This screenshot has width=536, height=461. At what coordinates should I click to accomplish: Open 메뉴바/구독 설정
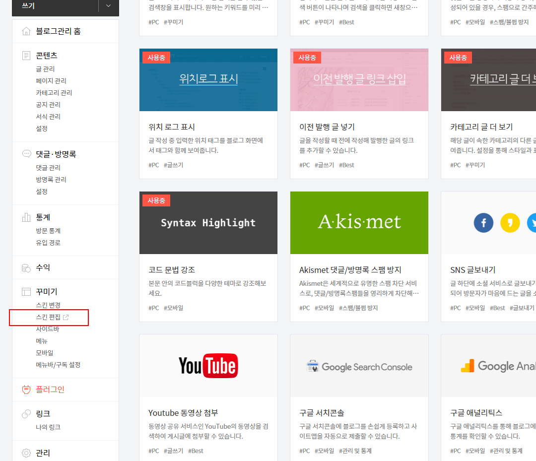point(58,365)
